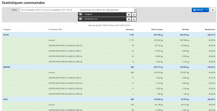Click the 234 503 kg carcass value
The width and height of the screenshot is (217, 111).
click(158, 72)
